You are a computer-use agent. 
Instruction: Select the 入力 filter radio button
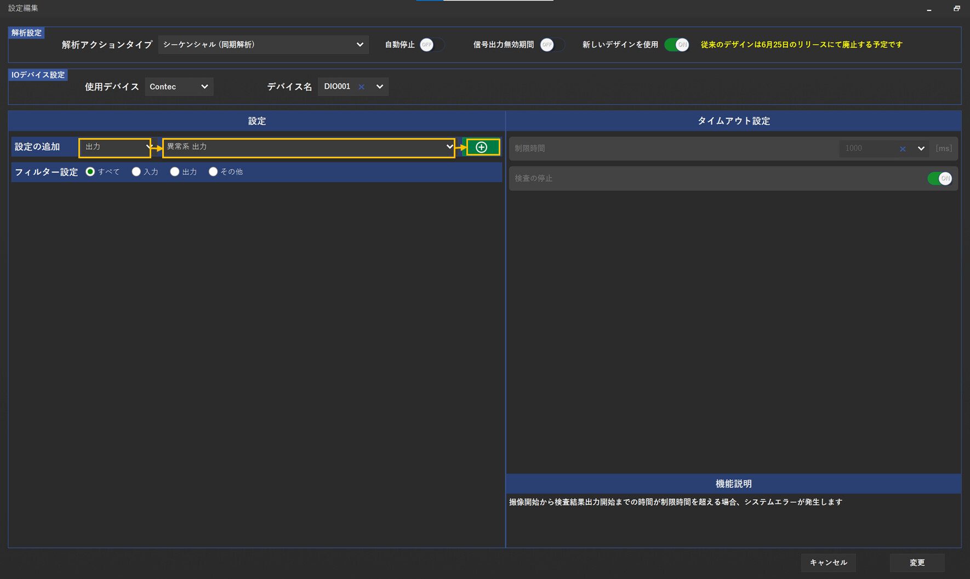pos(136,171)
